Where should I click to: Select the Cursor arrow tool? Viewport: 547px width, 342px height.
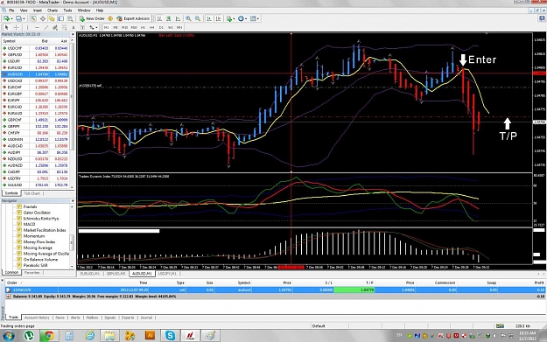tap(6, 27)
